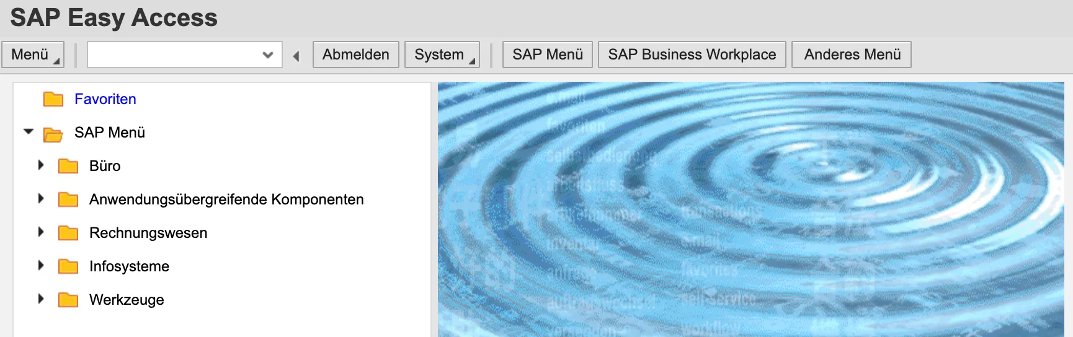Click the Favoriten folder icon
Viewport: 1073px width, 337px height.
[53, 99]
